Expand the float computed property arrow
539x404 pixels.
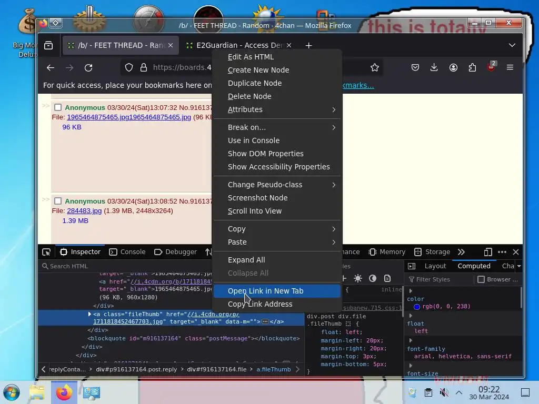pyautogui.click(x=411, y=316)
